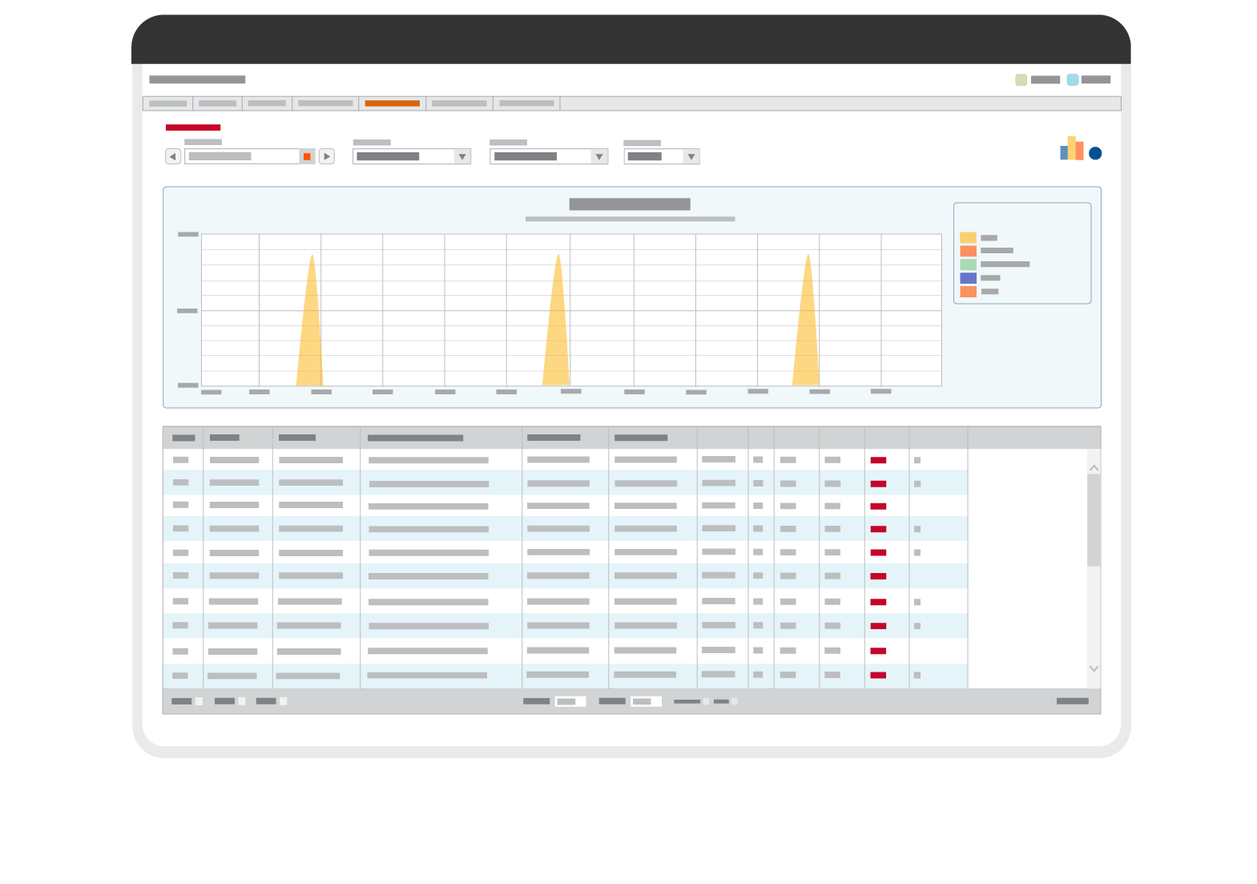This screenshot has width=1257, height=884.
Task: Click the dark blue circle icon
Action: [x=1095, y=154]
